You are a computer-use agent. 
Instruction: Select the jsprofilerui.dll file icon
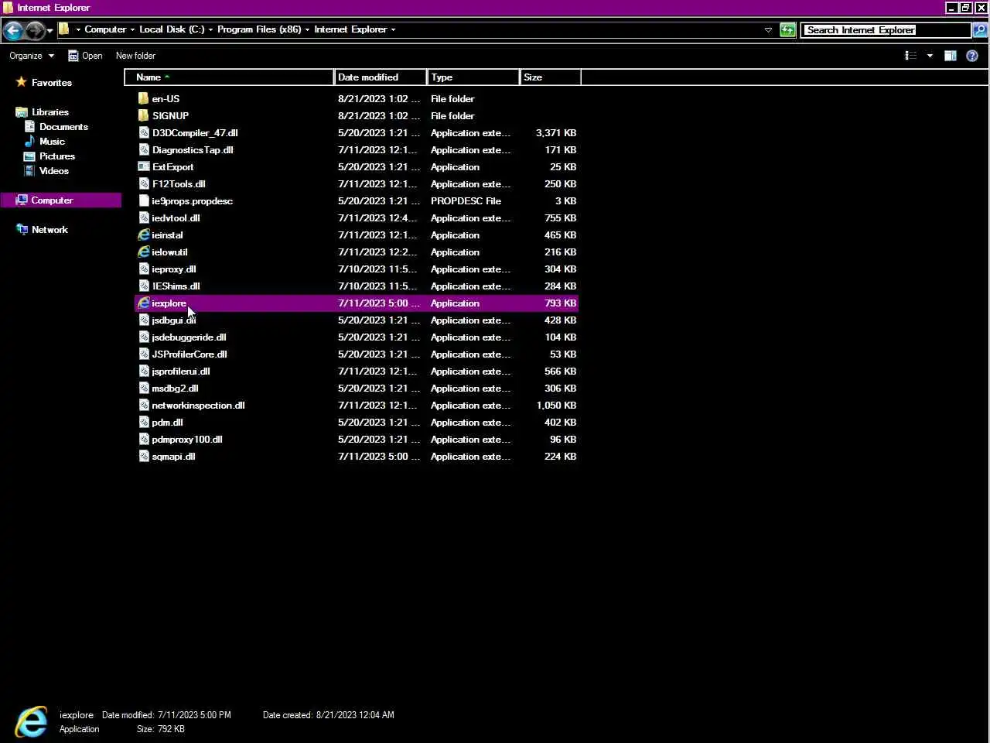pyautogui.click(x=144, y=371)
